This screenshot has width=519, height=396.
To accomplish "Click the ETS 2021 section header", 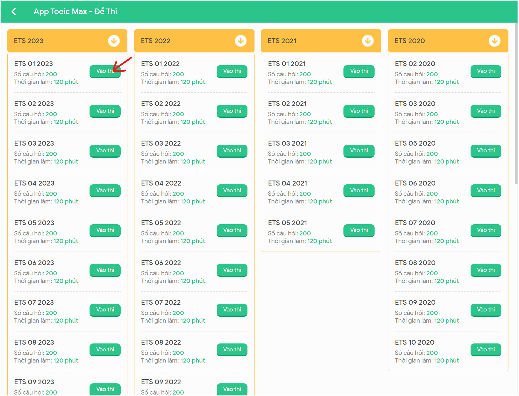I will 311,41.
